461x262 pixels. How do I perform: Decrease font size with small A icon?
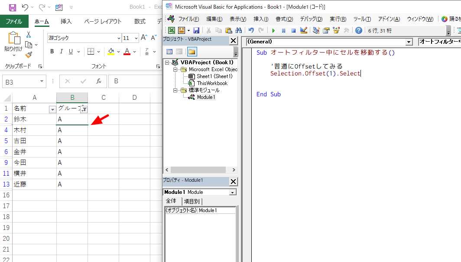pos(153,38)
